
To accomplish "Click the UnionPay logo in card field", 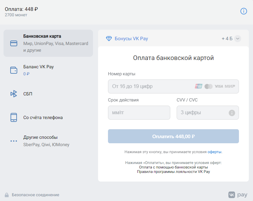I will (198, 86).
